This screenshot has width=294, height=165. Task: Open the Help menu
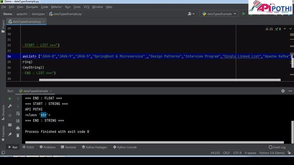pyautogui.click(x=109, y=7)
